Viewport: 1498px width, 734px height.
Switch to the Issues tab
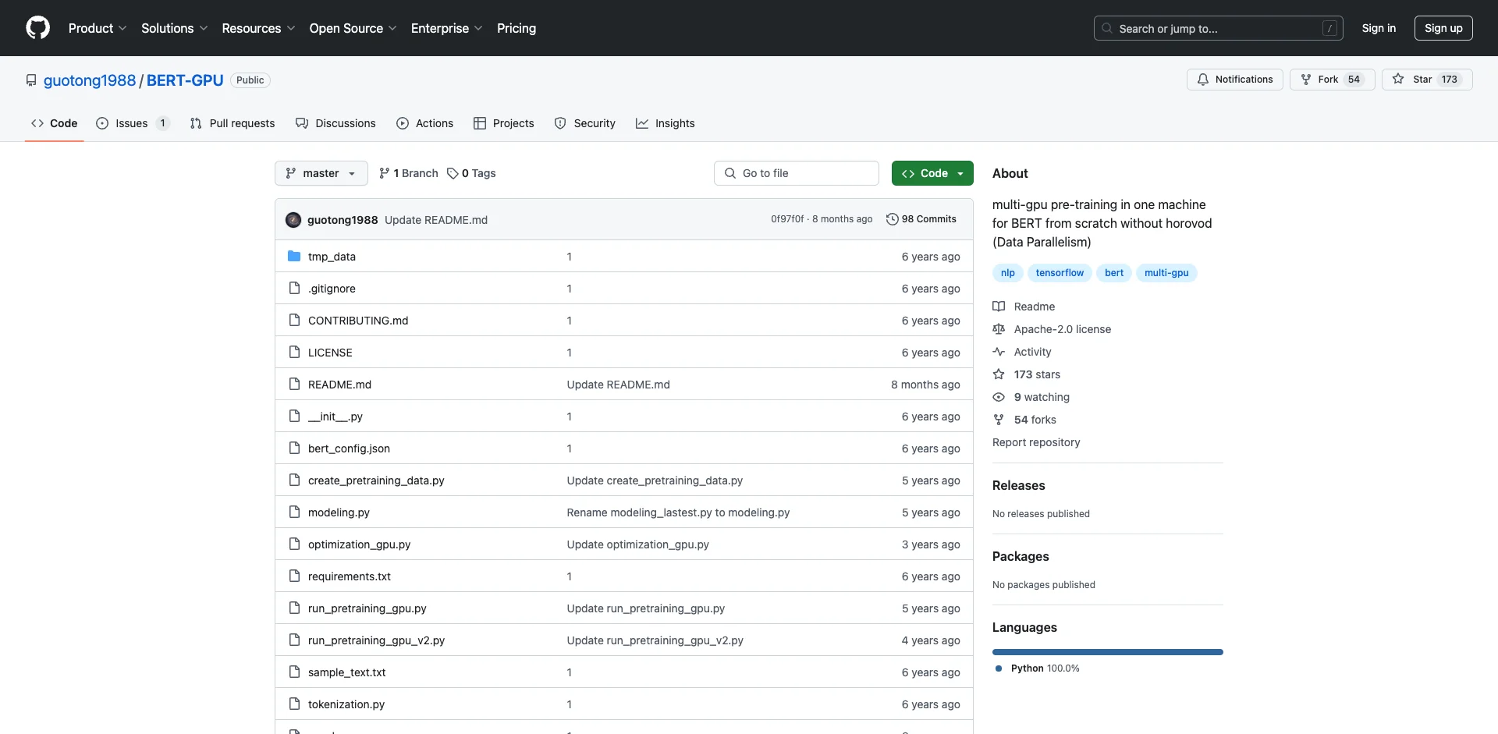click(x=133, y=123)
